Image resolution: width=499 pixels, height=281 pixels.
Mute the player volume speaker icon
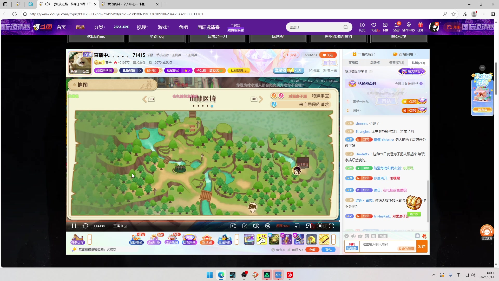tap(256, 226)
